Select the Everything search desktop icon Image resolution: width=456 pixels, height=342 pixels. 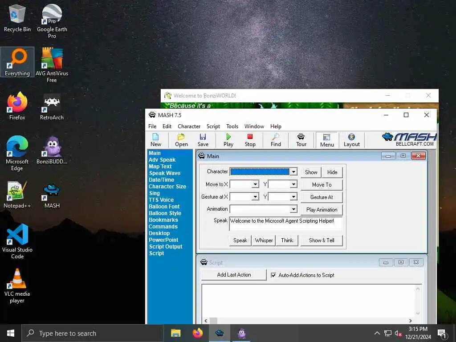tap(17, 62)
